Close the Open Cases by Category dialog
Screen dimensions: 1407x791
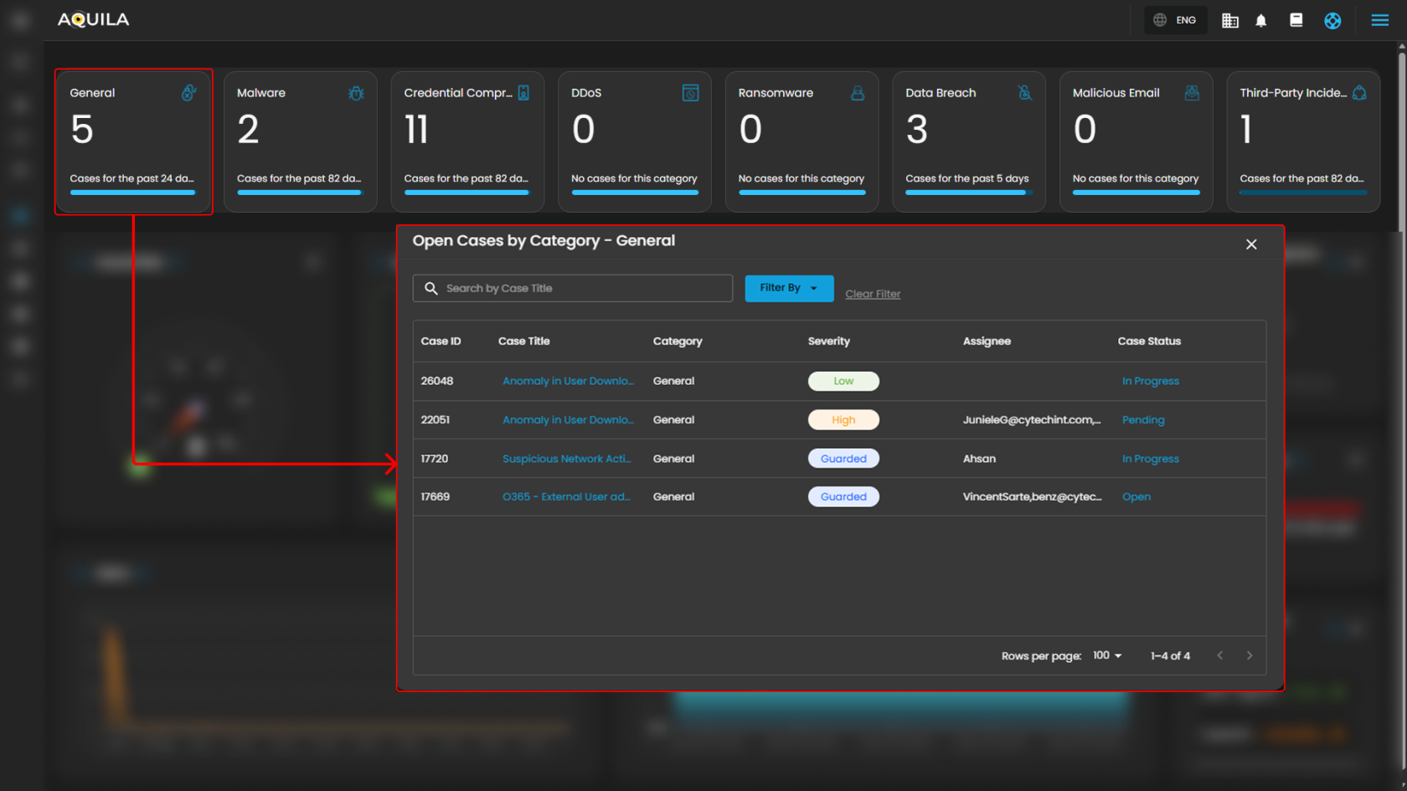click(1251, 244)
